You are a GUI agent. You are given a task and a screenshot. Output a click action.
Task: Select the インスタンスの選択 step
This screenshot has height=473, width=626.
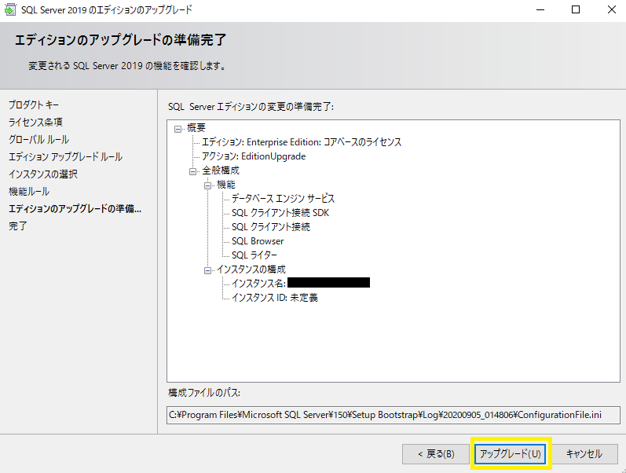(x=43, y=174)
